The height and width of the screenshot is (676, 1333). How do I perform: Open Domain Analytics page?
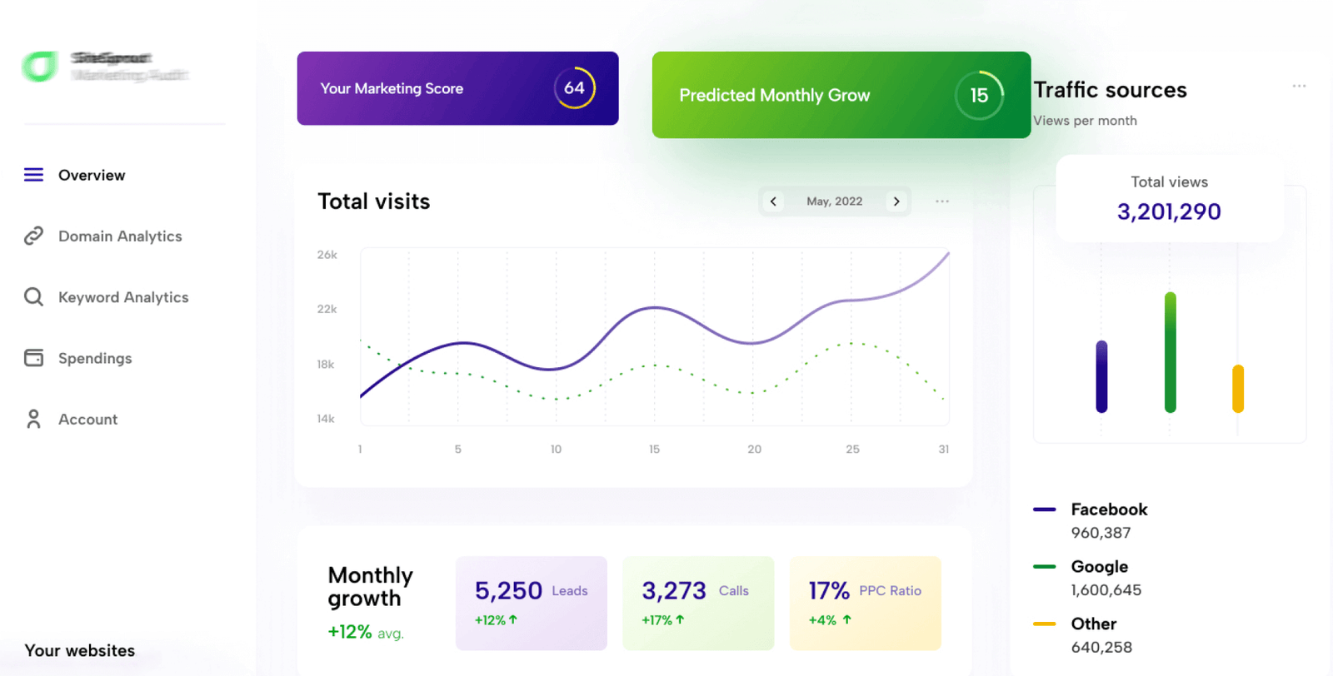(120, 236)
